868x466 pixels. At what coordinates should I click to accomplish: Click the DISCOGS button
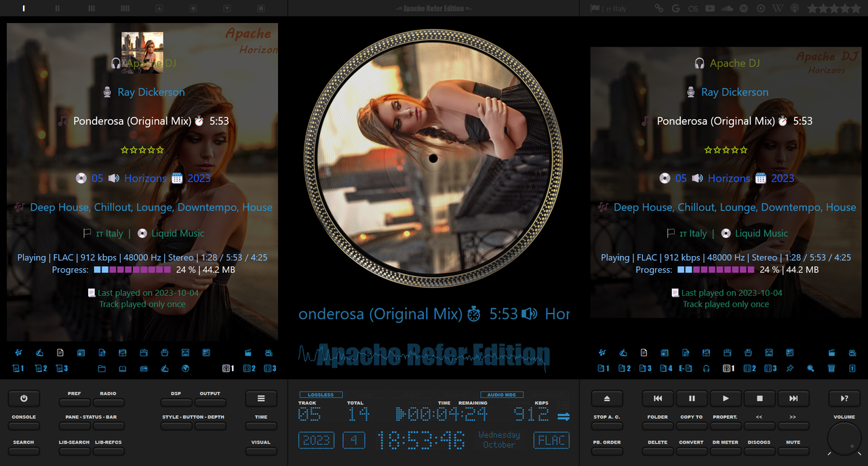coord(759,451)
